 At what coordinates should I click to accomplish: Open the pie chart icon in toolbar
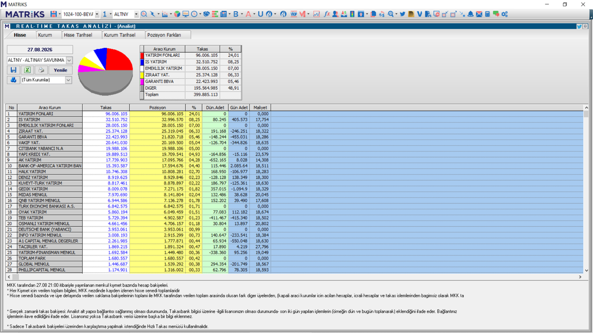point(177,14)
